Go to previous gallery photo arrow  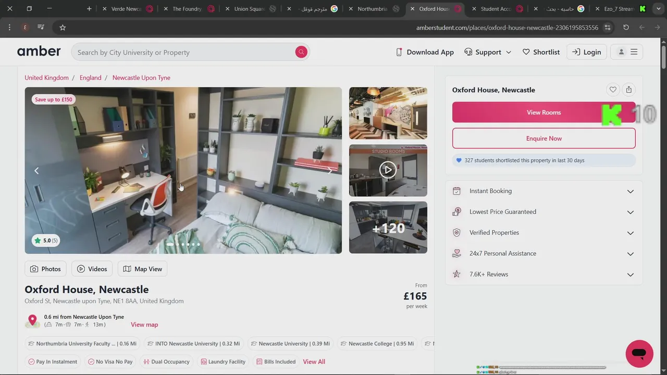click(x=36, y=170)
